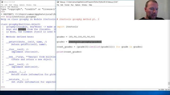Click the ideas.py editor title icon
This screenshot has width=170, height=95.
tap(58, 2)
